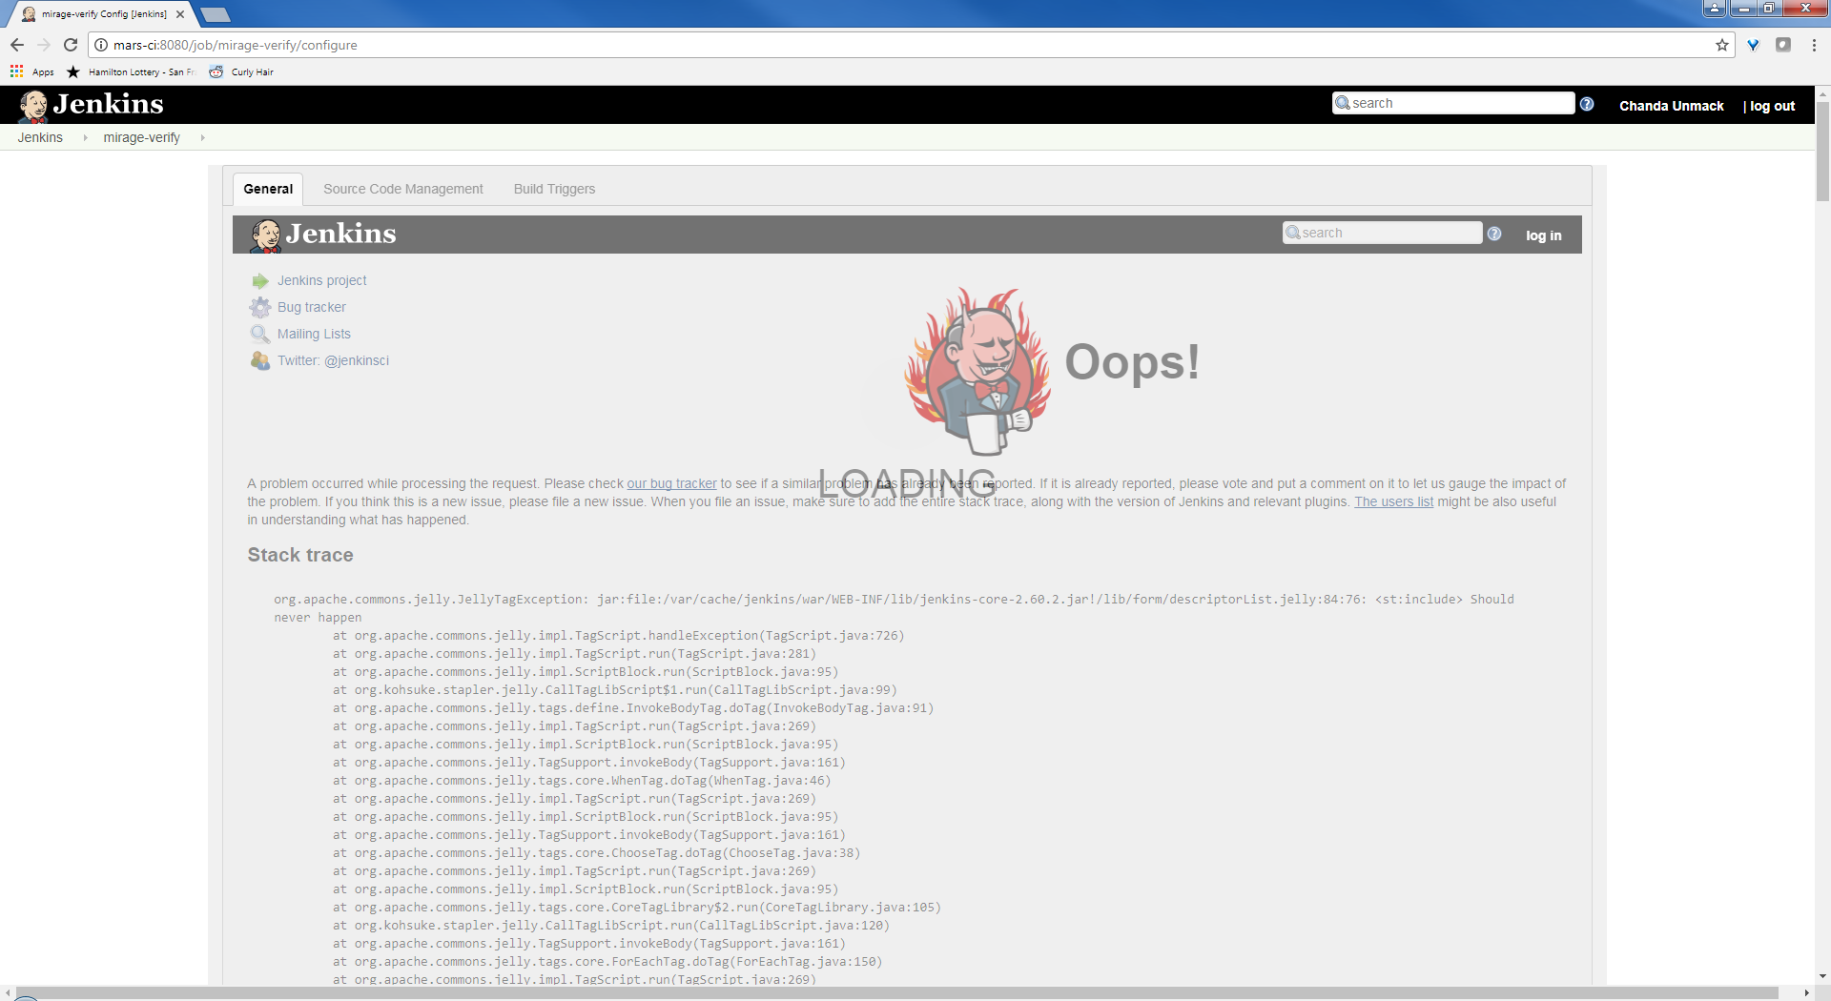
Task: Click the Jenkins logo in top header
Action: click(92, 105)
